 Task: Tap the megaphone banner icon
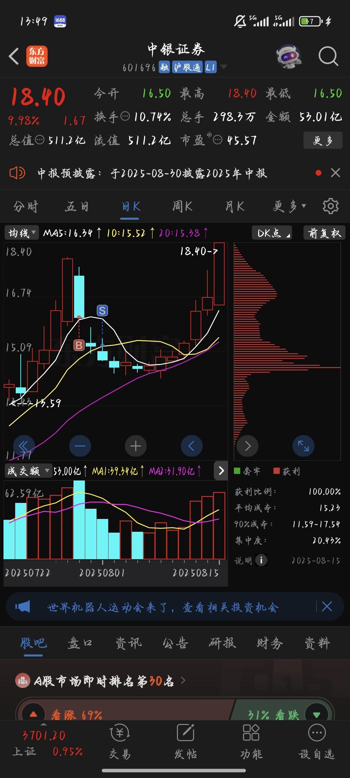pos(23,606)
